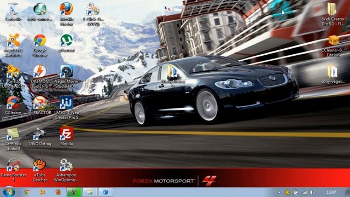350x197 pixels.
Task: Select the aTube Catcher shortcut
Action: 40,170
